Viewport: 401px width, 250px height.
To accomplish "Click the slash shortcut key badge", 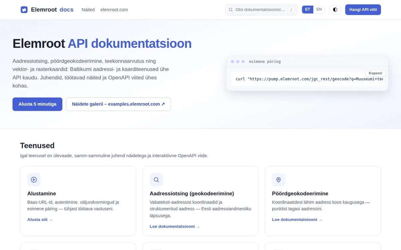I will (291, 10).
